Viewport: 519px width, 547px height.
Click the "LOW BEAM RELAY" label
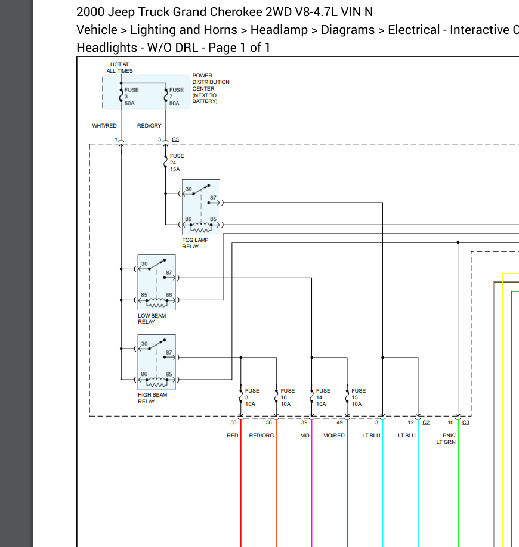pos(152,319)
